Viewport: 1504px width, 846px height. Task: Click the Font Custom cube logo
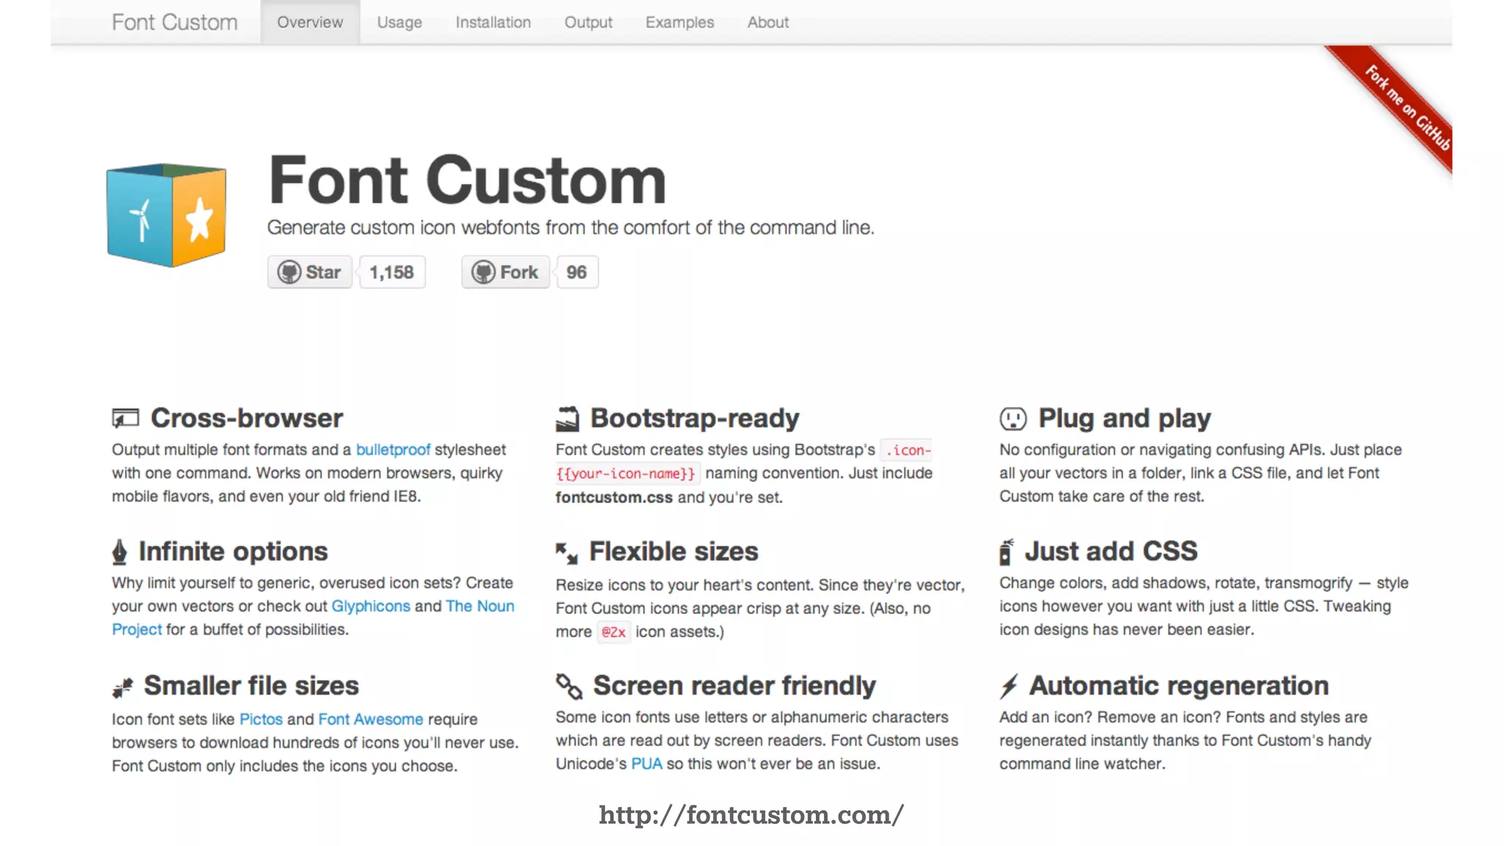click(x=167, y=215)
